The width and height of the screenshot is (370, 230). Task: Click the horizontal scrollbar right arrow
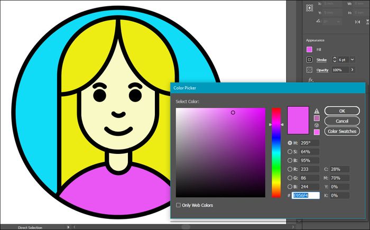click(x=293, y=227)
